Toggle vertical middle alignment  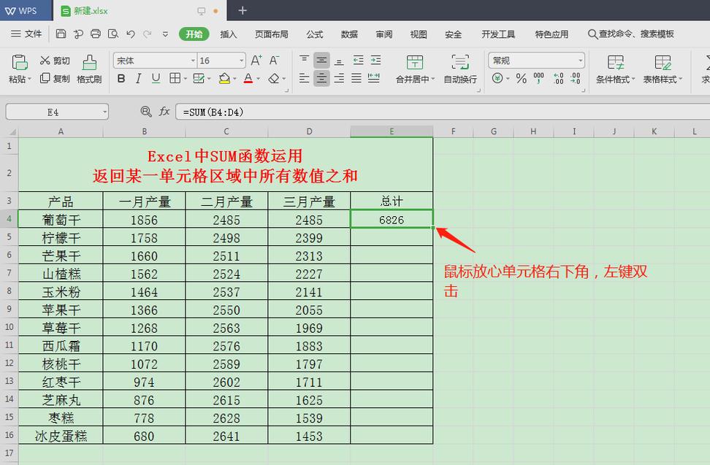[321, 60]
